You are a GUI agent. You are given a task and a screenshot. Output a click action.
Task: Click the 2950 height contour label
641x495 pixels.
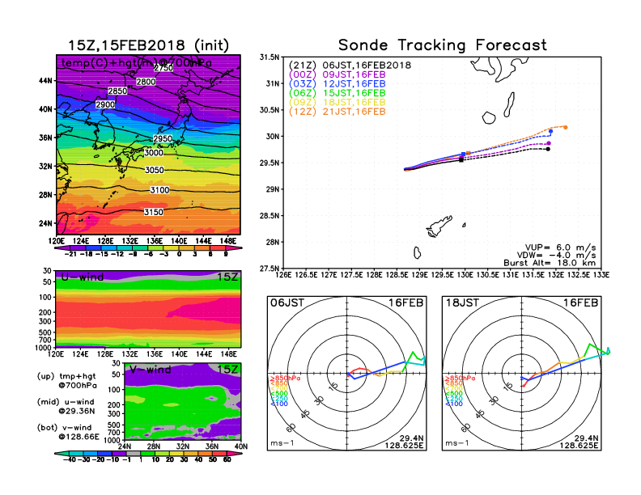(163, 138)
